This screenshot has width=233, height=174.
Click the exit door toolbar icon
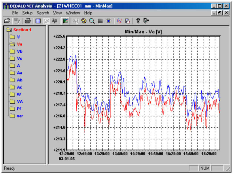(x=146, y=21)
